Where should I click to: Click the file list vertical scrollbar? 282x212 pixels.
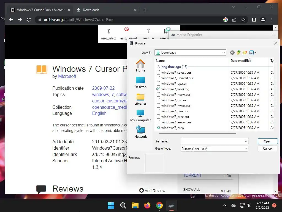276,83
